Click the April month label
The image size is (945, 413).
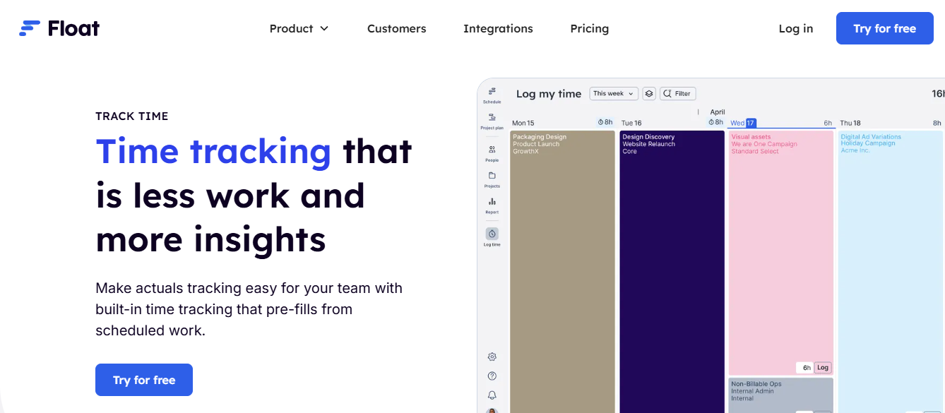718,112
